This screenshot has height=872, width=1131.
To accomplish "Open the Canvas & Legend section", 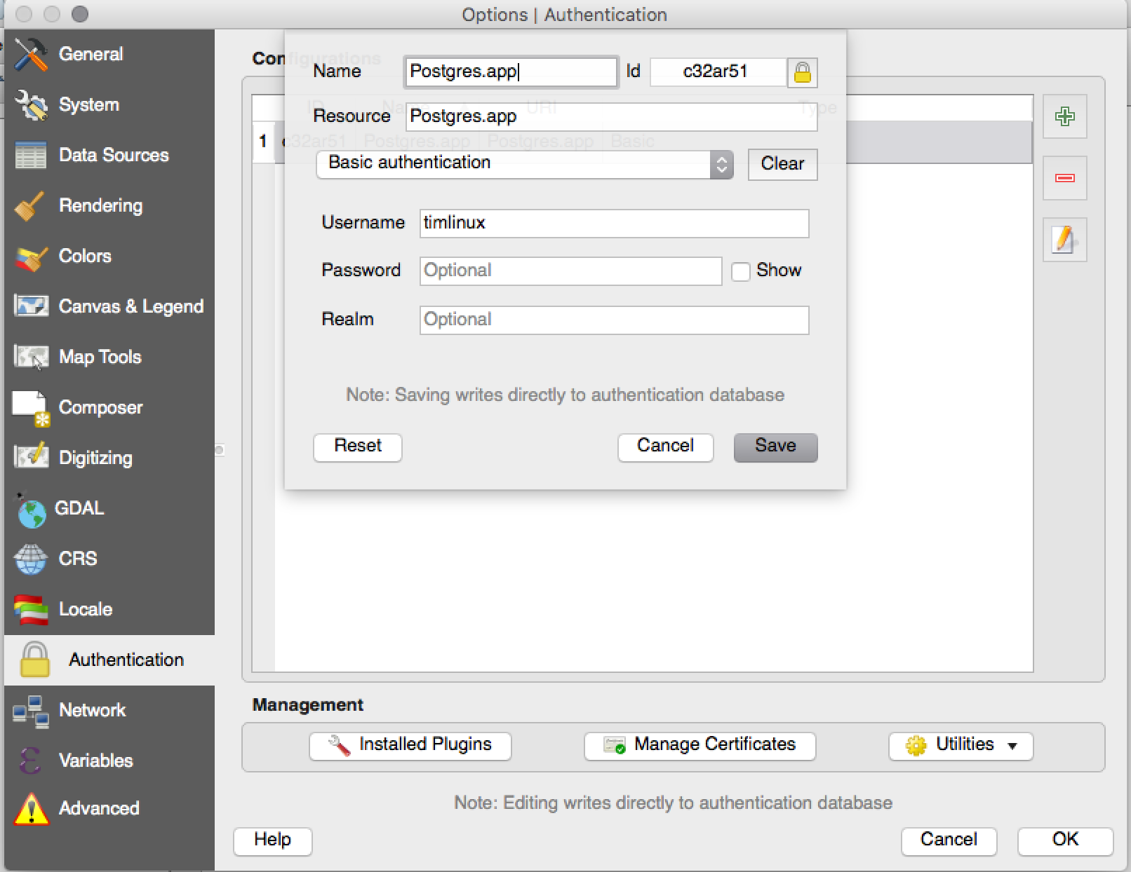I will pos(130,306).
